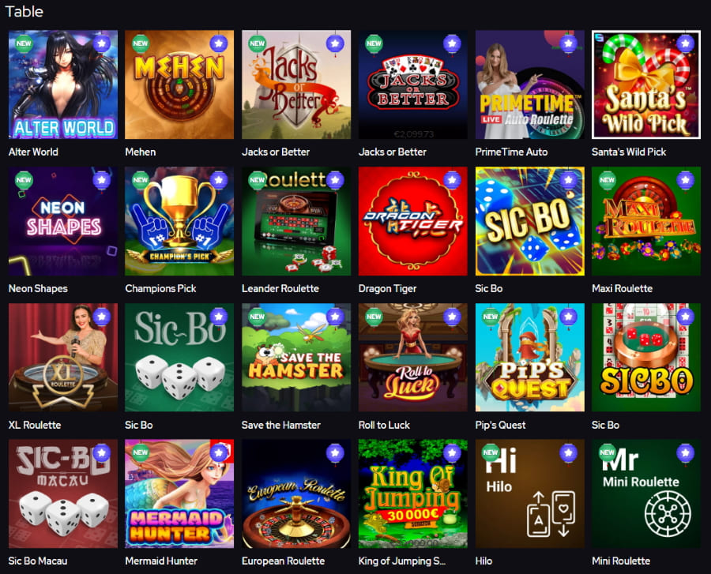
Task: Click the star icon on Hilo tile
Action: point(568,452)
